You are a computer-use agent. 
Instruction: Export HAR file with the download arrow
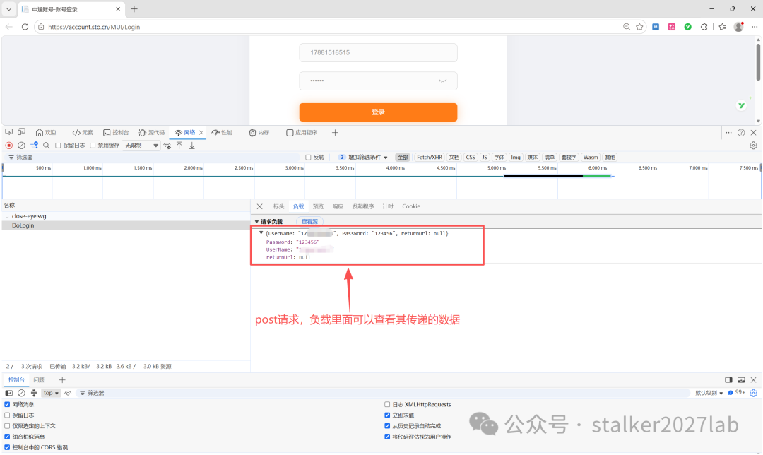tap(192, 146)
